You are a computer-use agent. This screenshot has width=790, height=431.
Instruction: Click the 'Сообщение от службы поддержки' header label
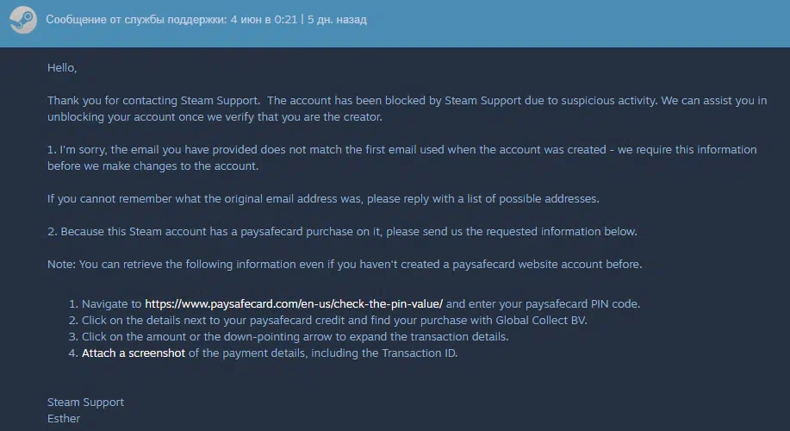(x=136, y=20)
